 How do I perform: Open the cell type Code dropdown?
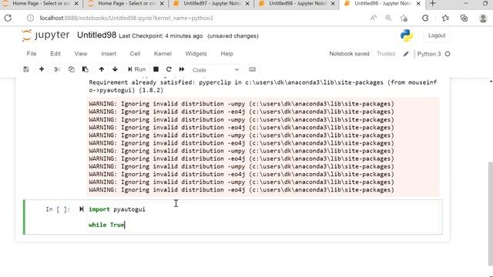point(216,70)
